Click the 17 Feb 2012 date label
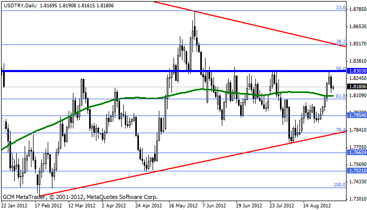 coord(49,206)
